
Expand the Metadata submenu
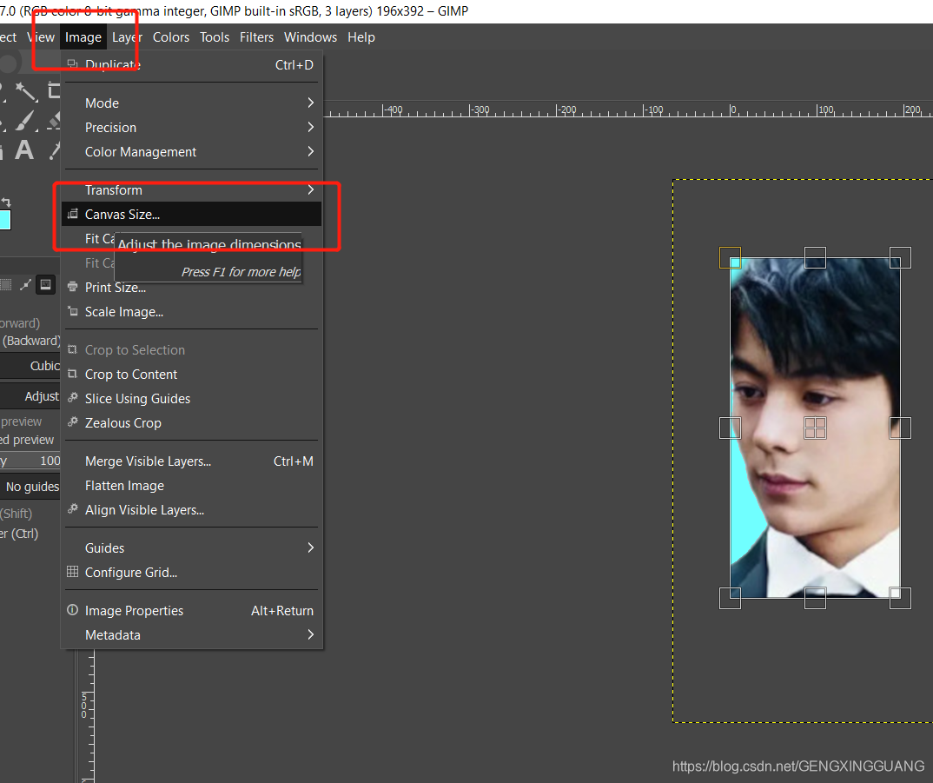pos(192,635)
